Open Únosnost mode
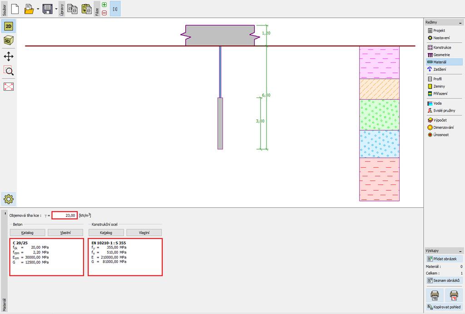Screen dimensions: 465x314 click(x=444, y=135)
